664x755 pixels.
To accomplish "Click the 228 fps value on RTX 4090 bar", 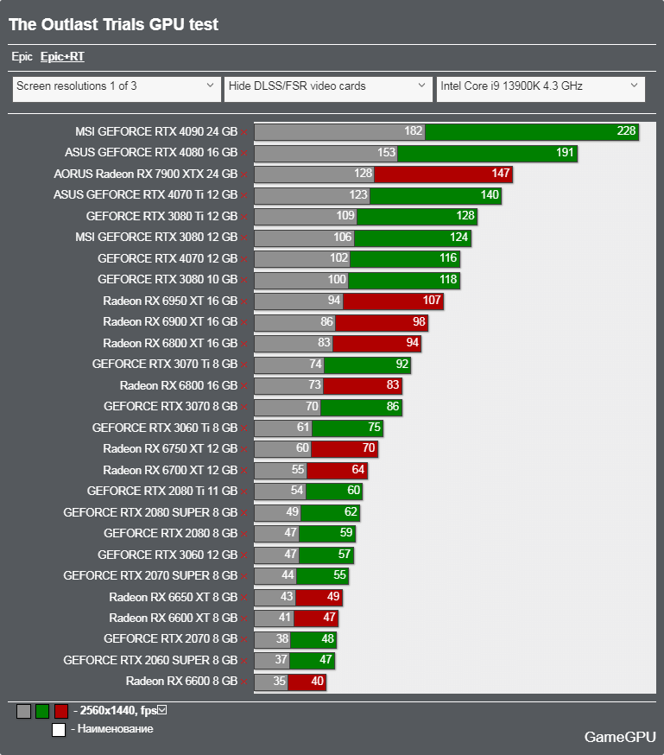I will click(627, 131).
